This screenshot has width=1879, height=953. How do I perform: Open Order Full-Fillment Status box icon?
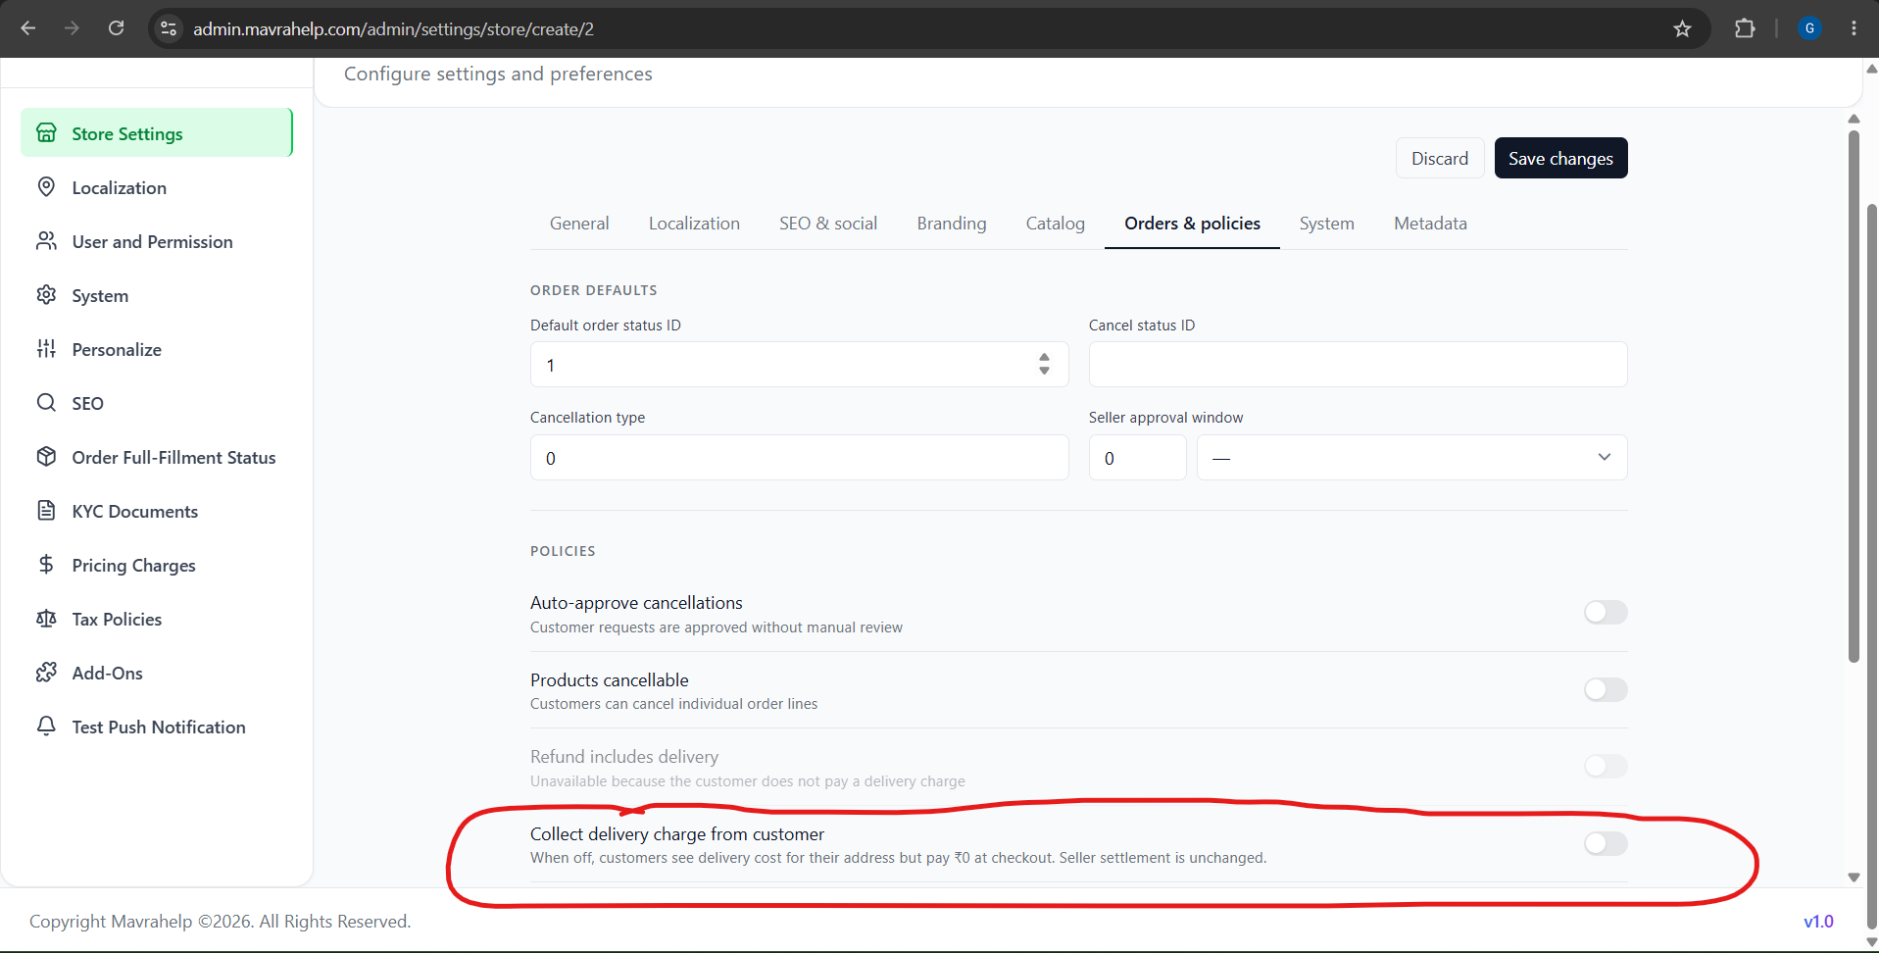click(46, 457)
